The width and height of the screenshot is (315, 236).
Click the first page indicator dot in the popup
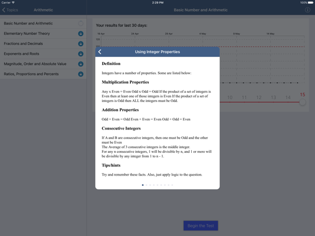(x=143, y=185)
